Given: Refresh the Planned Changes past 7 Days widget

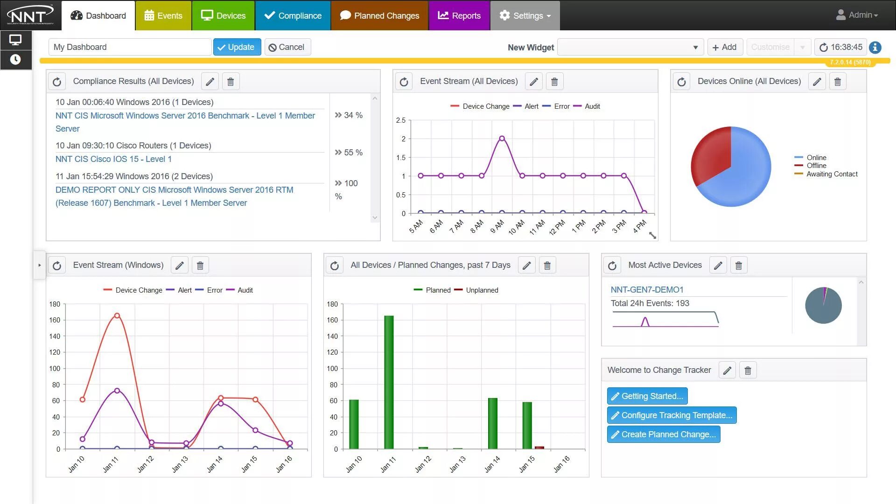Looking at the screenshot, I should (x=335, y=266).
